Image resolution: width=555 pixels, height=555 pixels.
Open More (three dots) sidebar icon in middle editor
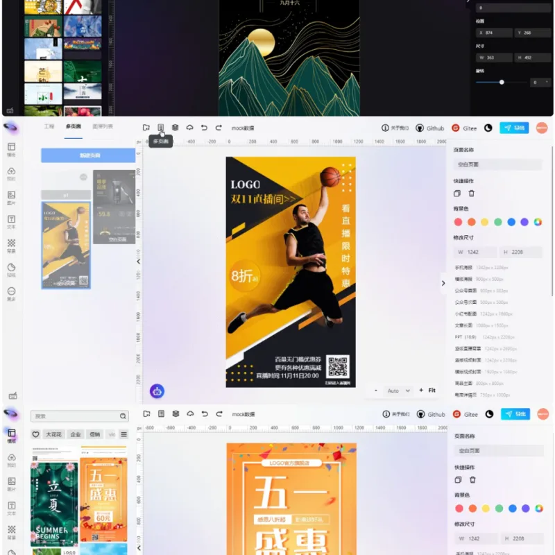(11, 294)
